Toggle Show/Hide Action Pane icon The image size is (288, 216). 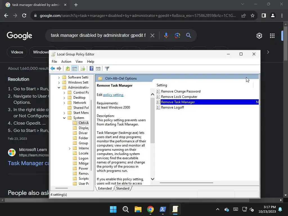tap(98, 69)
